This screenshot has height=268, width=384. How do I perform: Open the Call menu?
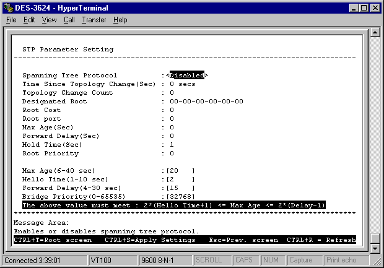[x=69, y=20]
